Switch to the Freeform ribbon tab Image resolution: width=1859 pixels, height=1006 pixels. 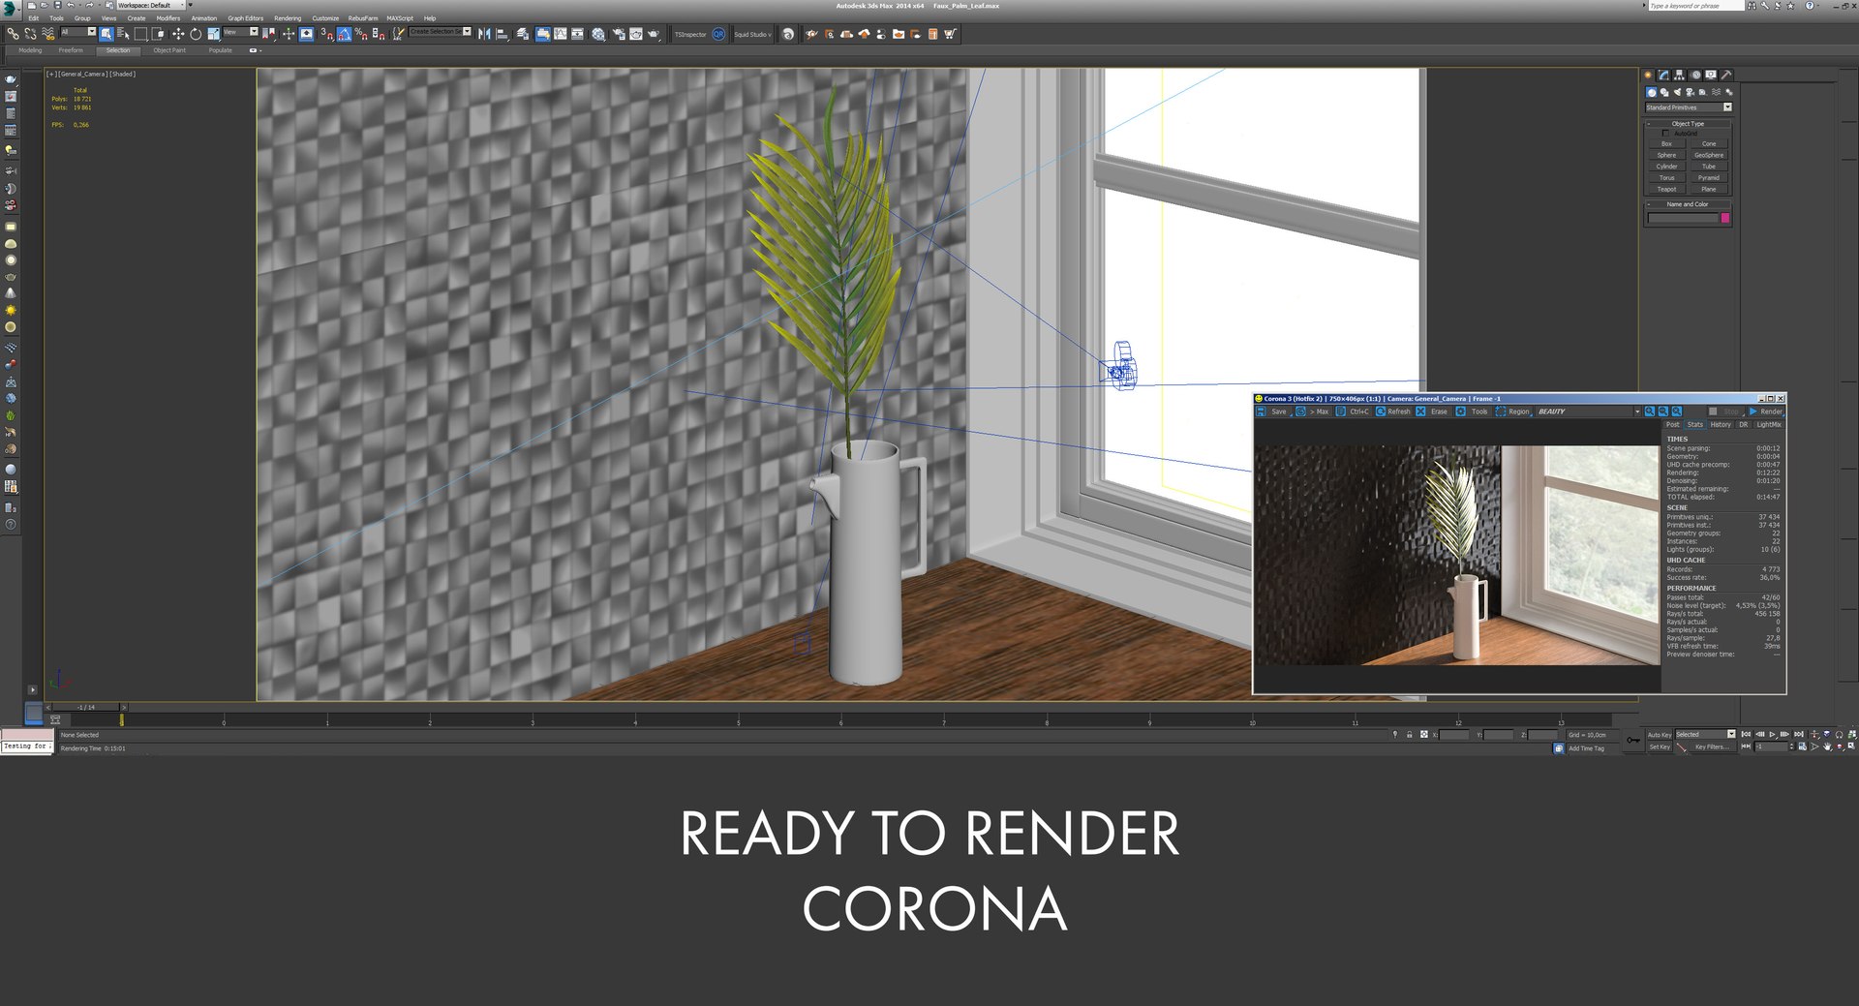point(71,50)
